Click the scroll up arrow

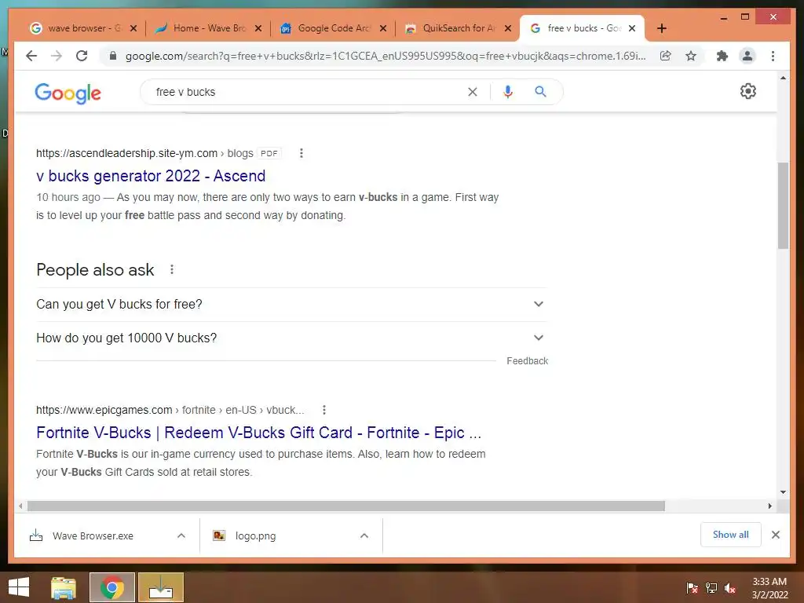[783, 78]
